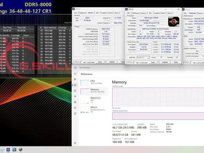The height and width of the screenshot is (153, 204).
Task: Click '48.8/51.0 GB' committed value
Action: (120, 135)
